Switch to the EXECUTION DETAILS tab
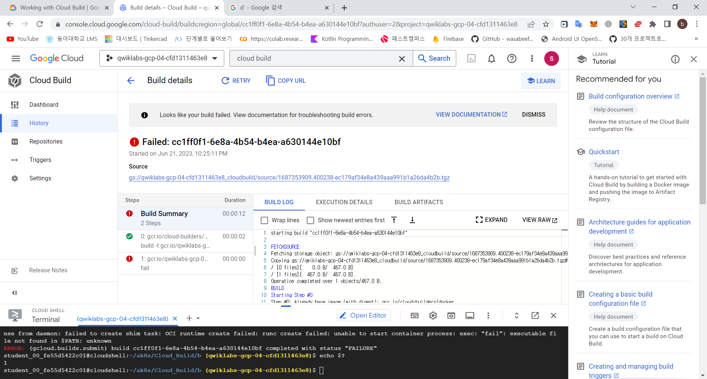The height and width of the screenshot is (379, 707). [344, 202]
